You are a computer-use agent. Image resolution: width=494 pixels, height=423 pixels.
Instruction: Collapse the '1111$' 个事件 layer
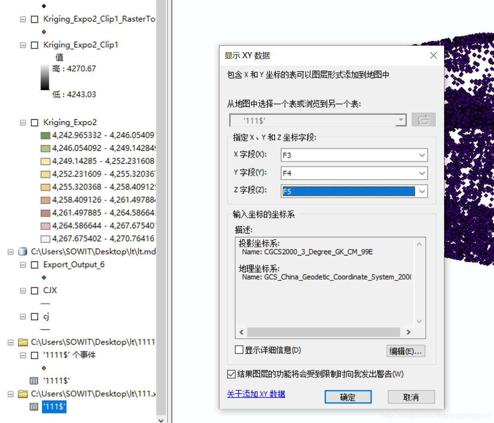click(23, 355)
